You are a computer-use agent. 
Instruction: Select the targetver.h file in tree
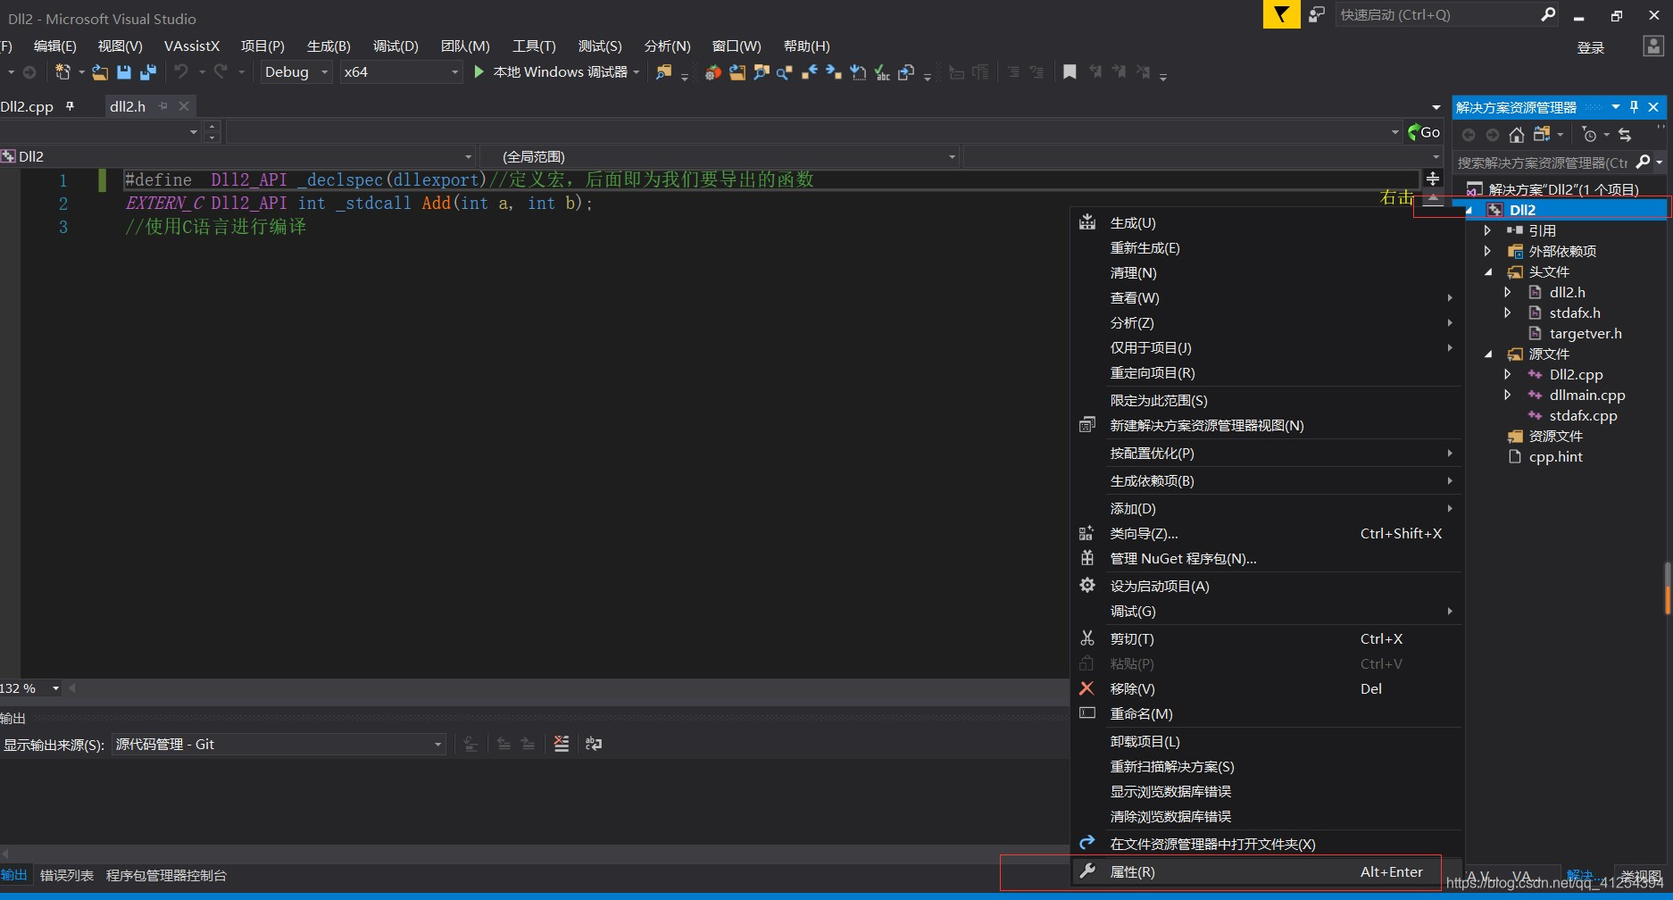(1585, 333)
